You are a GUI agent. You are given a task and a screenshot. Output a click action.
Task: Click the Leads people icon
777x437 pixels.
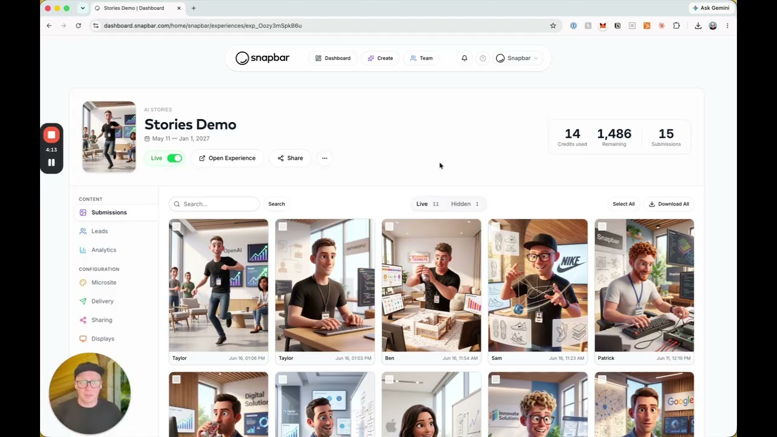click(x=83, y=231)
